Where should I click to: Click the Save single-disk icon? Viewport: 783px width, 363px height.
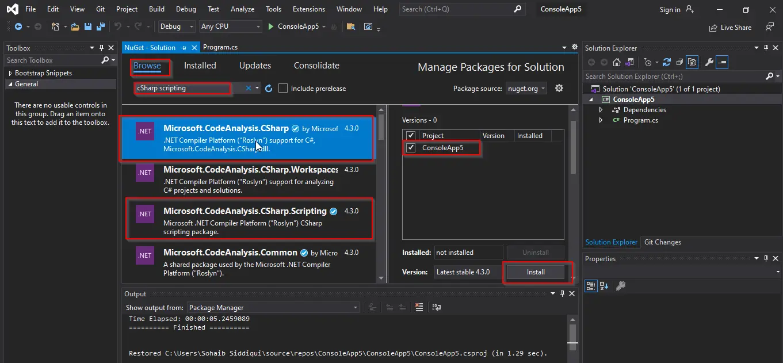coord(88,26)
